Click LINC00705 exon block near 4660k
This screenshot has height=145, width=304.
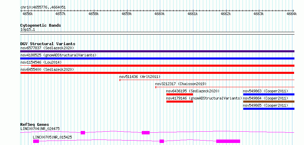point(162,141)
